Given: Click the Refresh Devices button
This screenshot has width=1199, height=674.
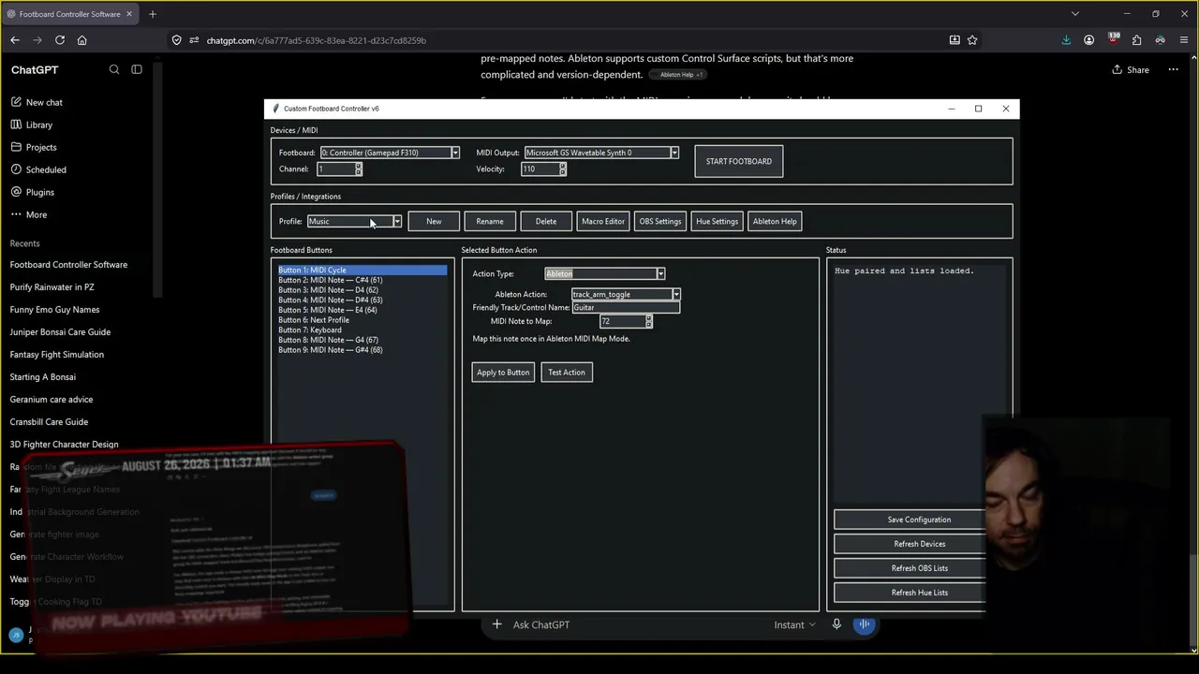Looking at the screenshot, I should [919, 544].
